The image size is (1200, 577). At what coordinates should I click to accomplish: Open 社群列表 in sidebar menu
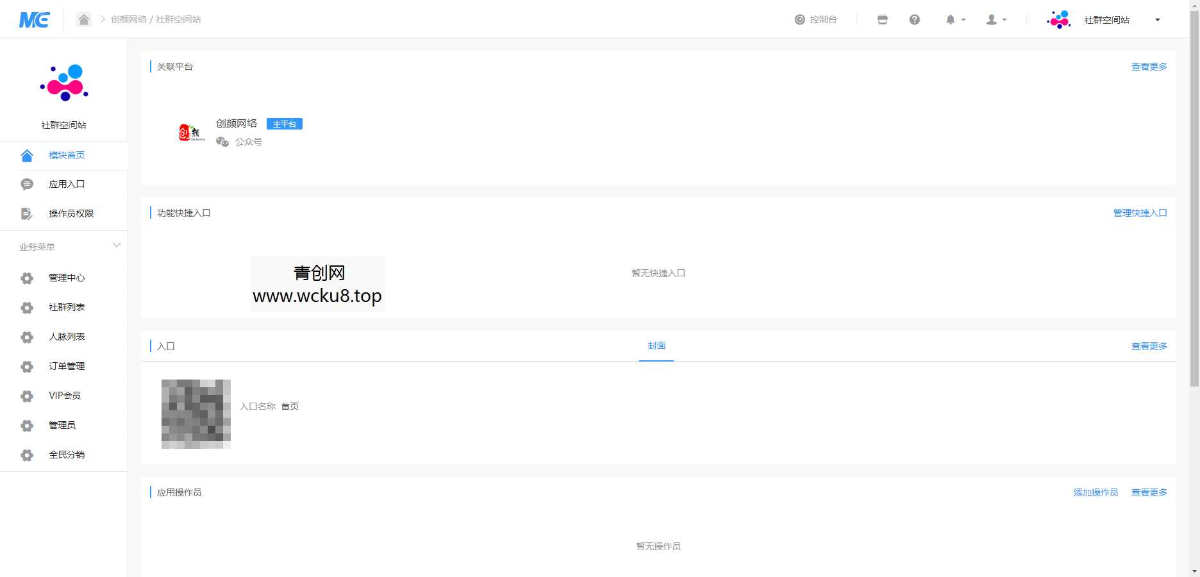[67, 308]
